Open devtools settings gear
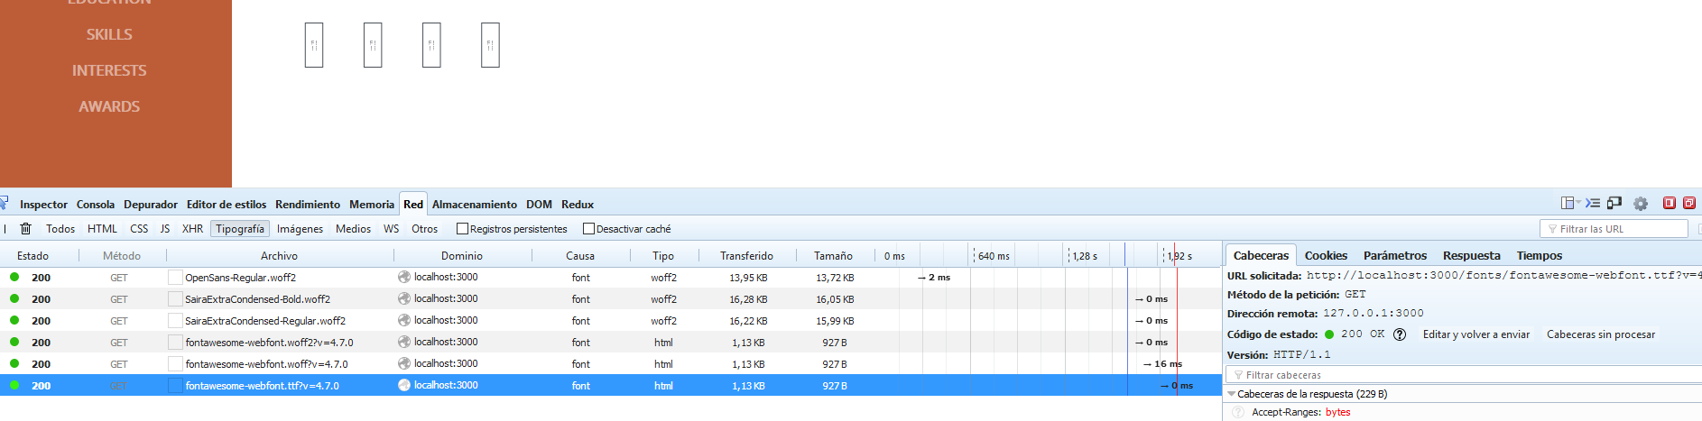 point(1641,204)
